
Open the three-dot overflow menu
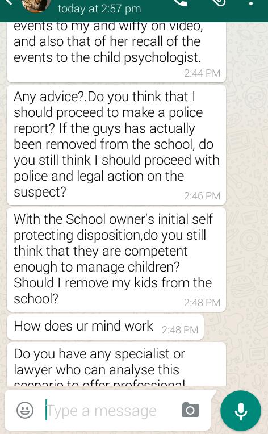[x=251, y=3]
